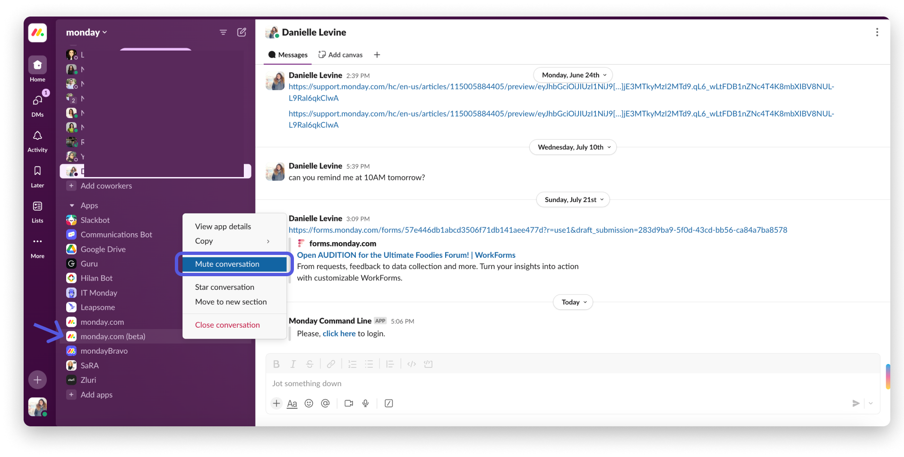Open Google Drive app
904x457 pixels.
pos(103,249)
